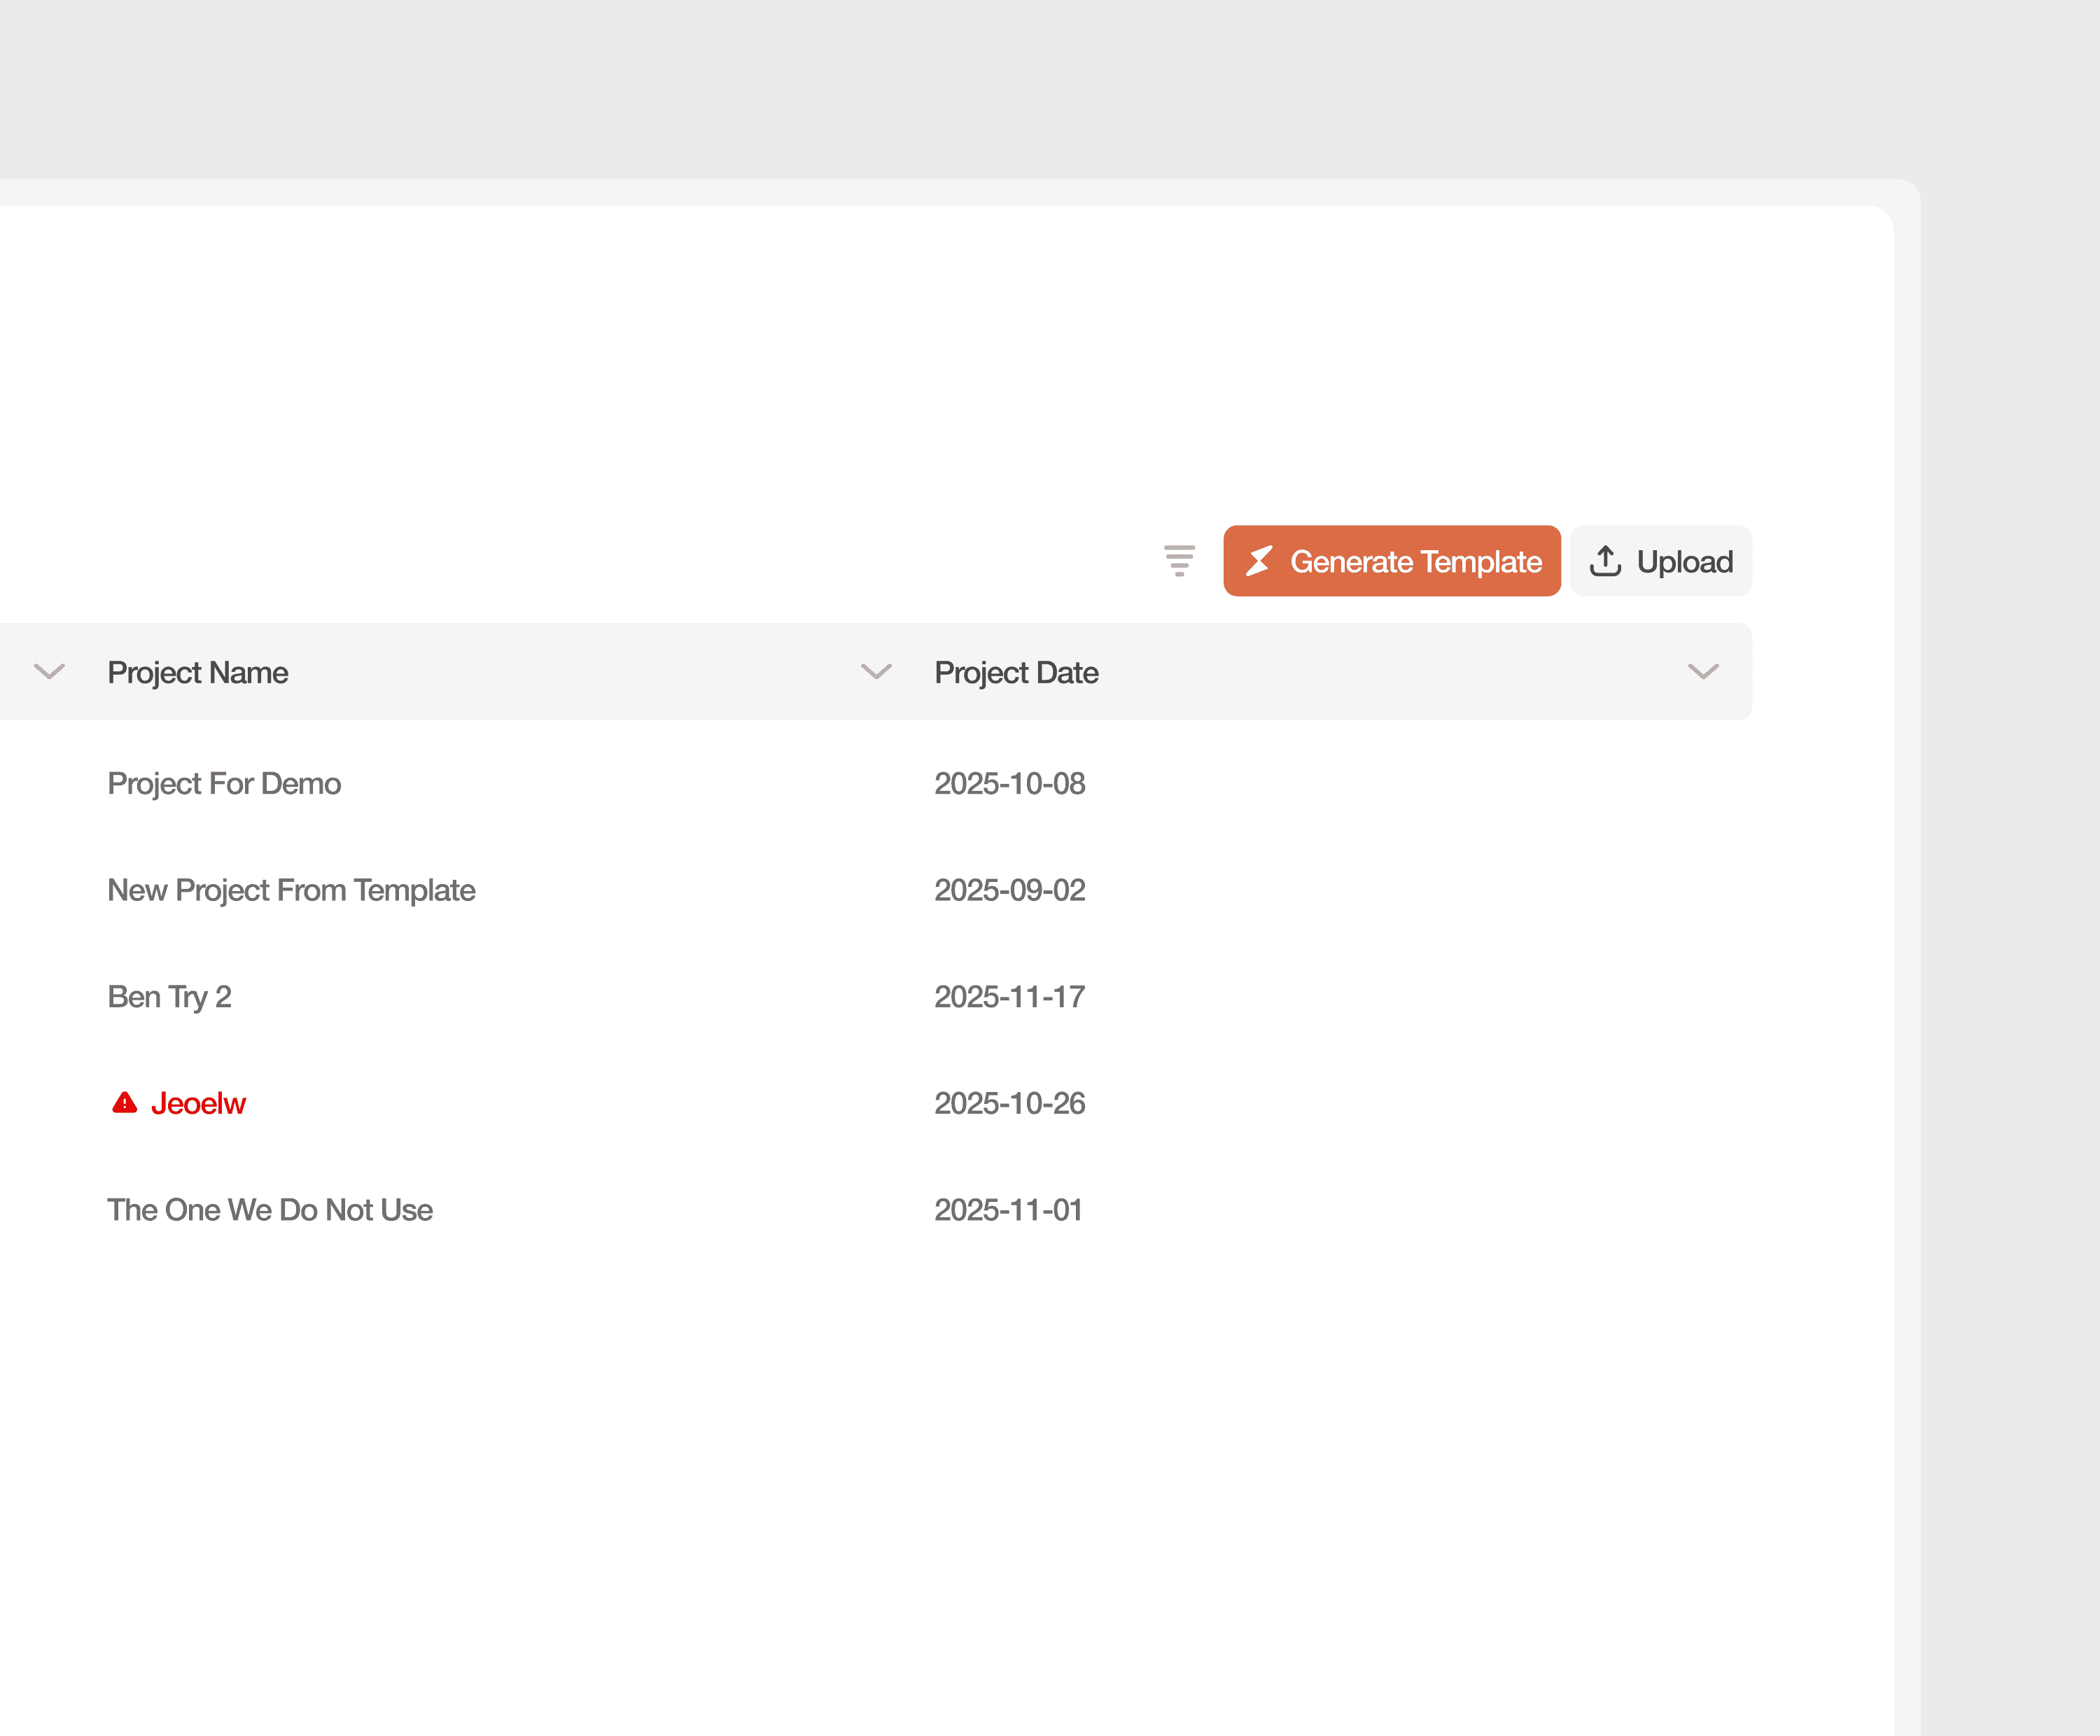Click the date 2025-11-01
2100x1736 pixels.
[x=1008, y=1210]
